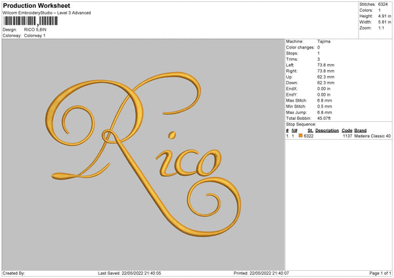Click the Machine value Tajima
The image size is (394, 278).
(324, 41)
